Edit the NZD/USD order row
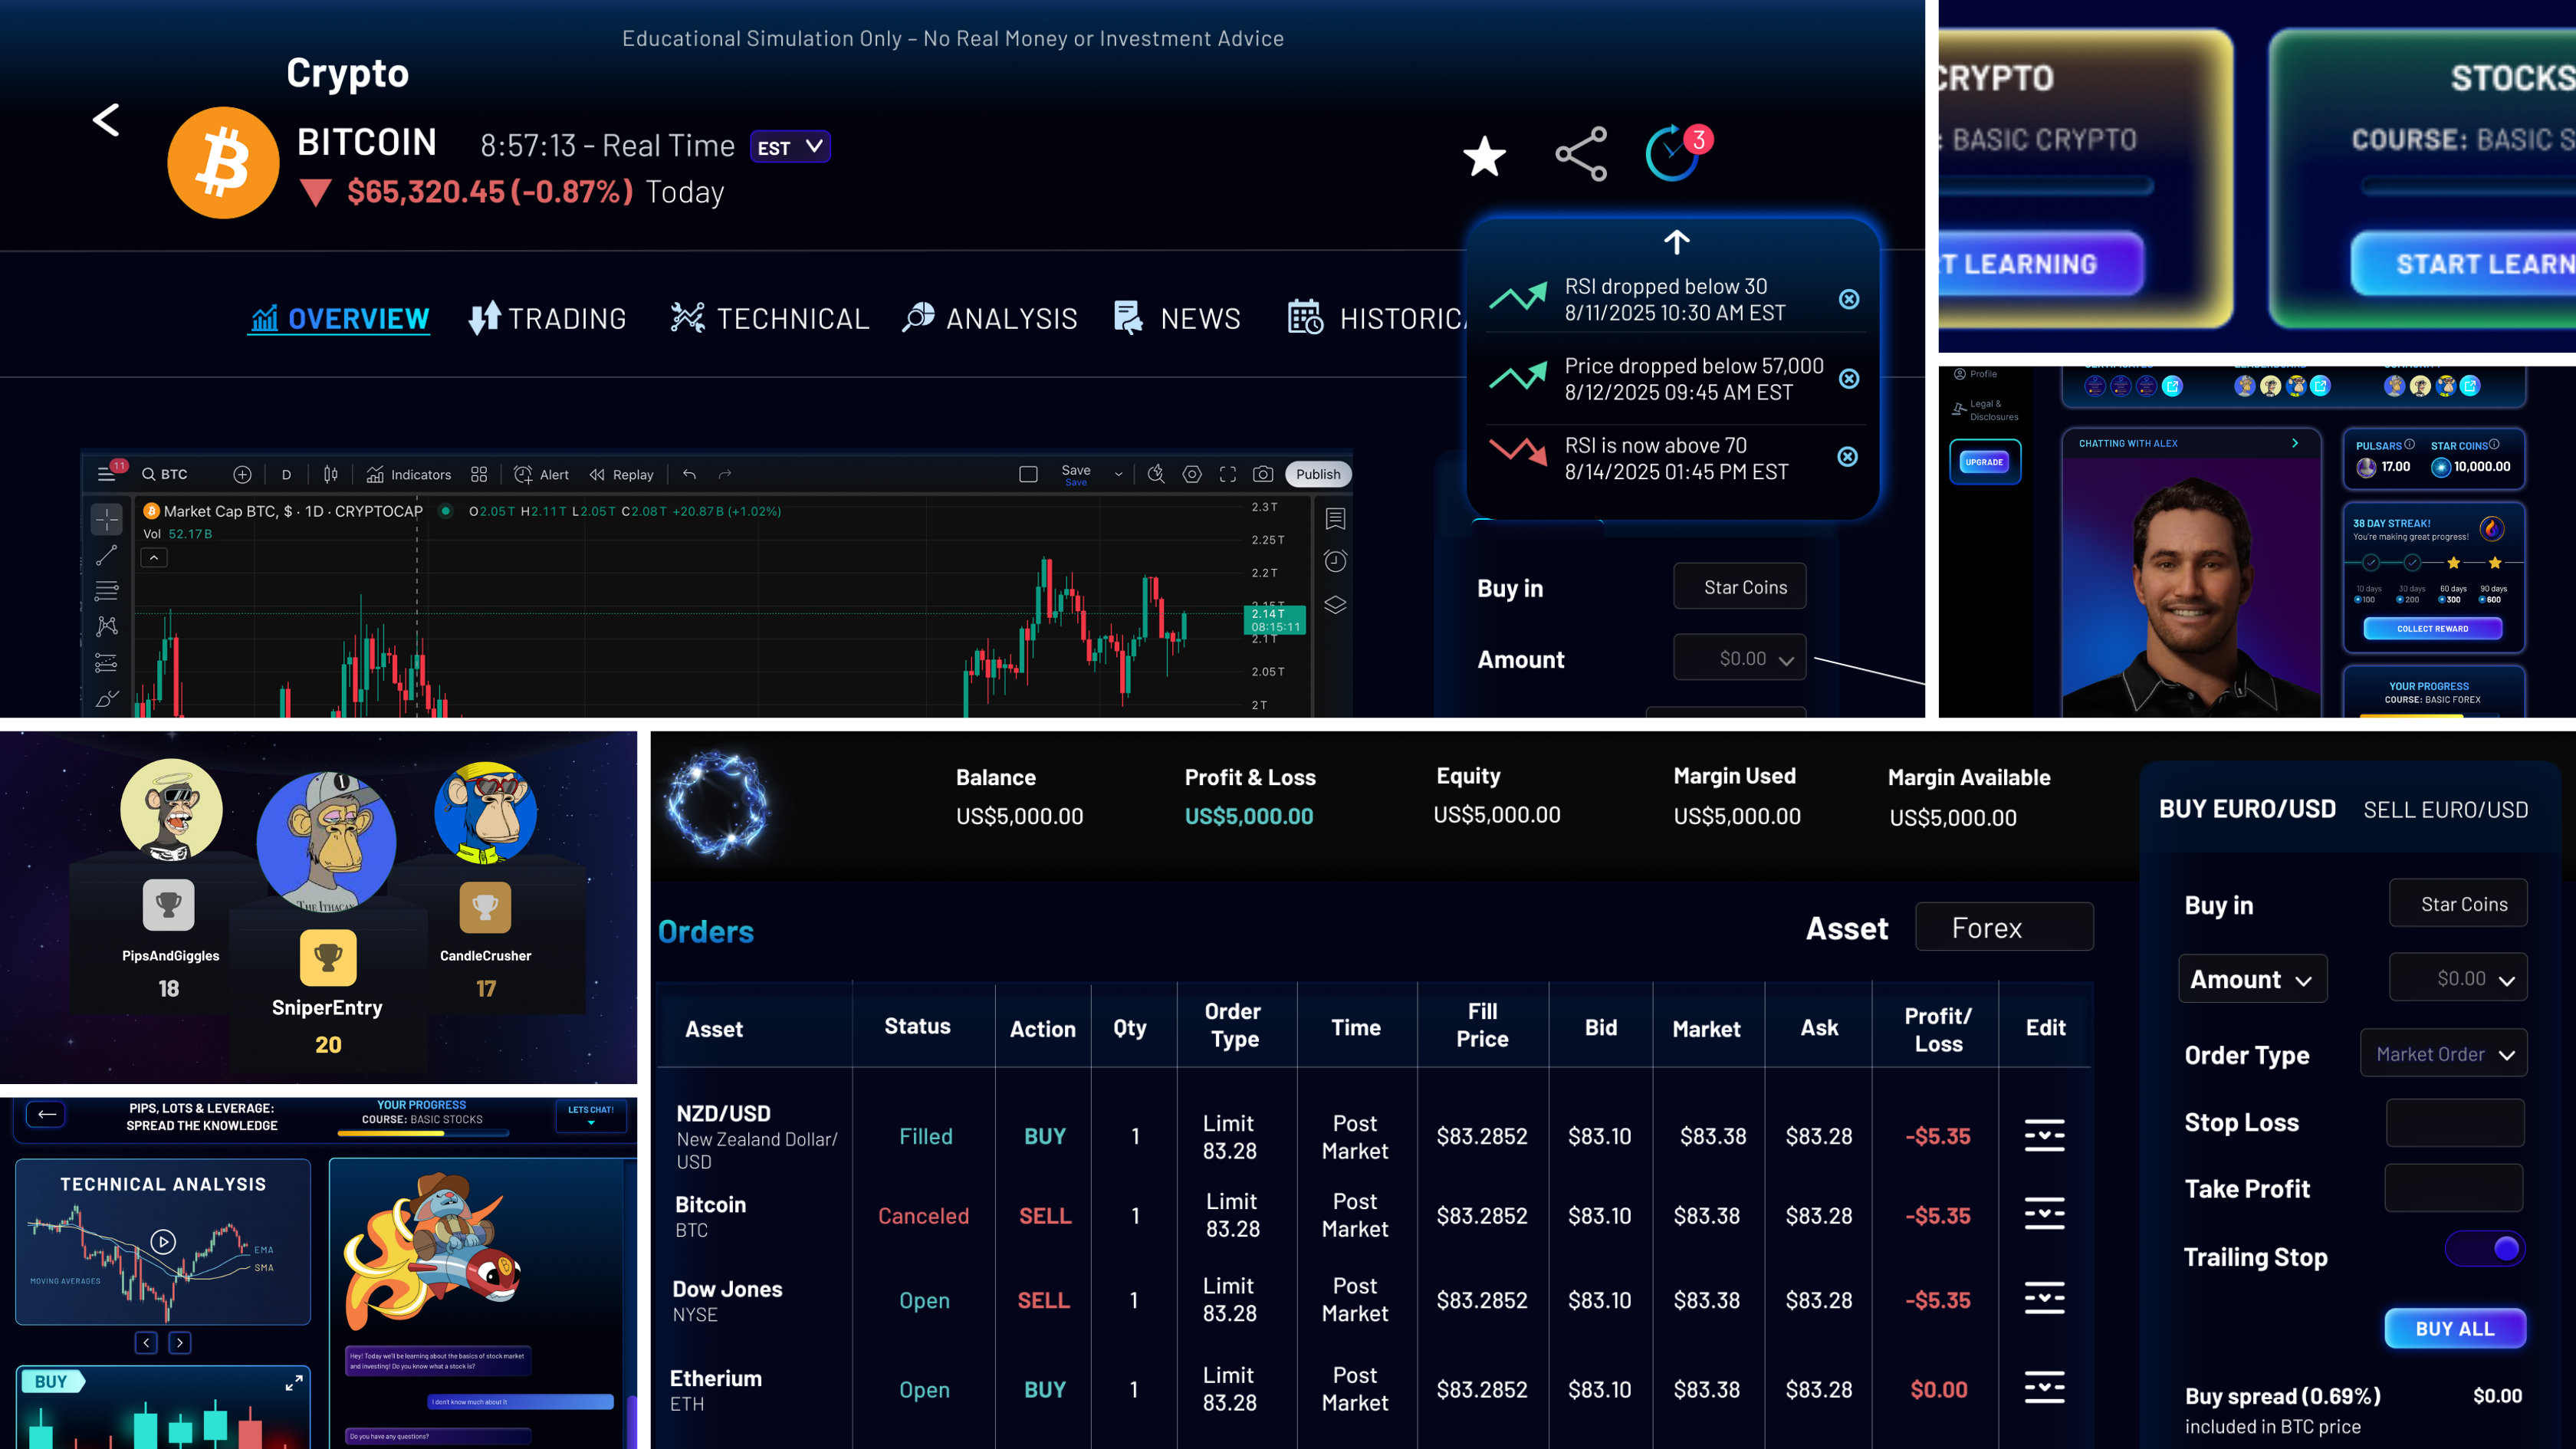The height and width of the screenshot is (1449, 2576). point(2044,1136)
